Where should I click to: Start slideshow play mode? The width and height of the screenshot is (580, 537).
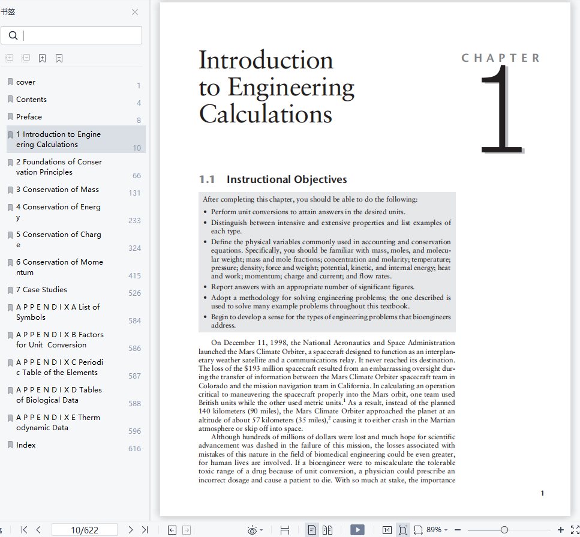pyautogui.click(x=357, y=530)
